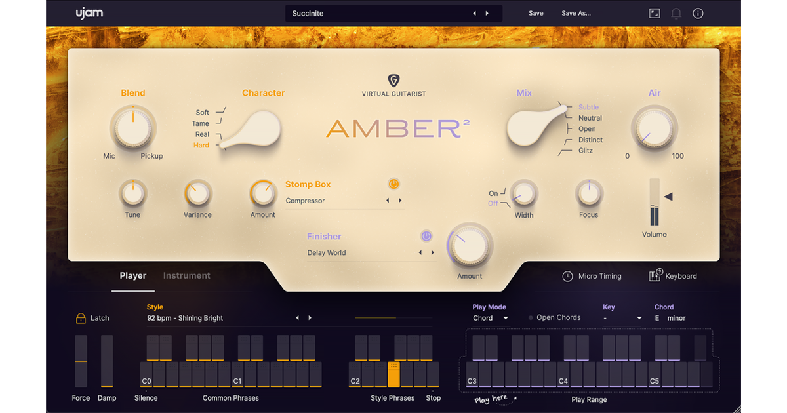Select Tame character setting

(201, 123)
